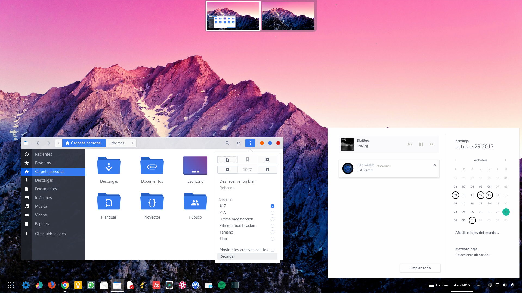Select the Público folder icon
Image resolution: width=522 pixels, height=293 pixels.
195,201
